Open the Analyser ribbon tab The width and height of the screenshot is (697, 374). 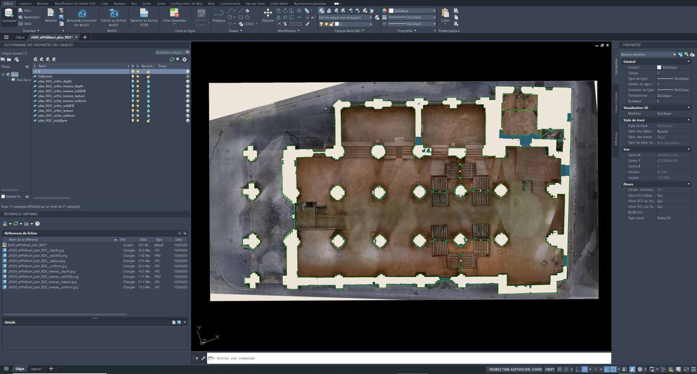point(120,3)
